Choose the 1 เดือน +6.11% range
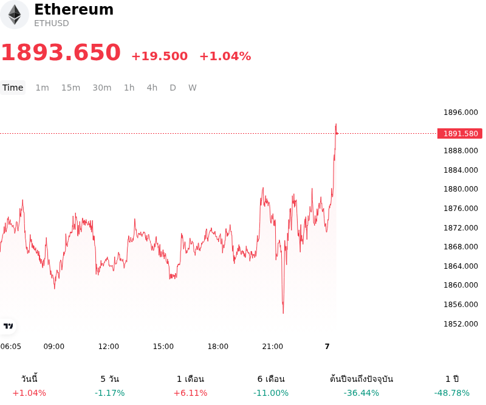 [190, 386]
